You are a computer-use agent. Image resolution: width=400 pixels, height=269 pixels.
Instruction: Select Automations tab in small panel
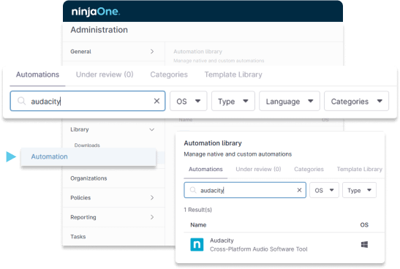coord(205,169)
